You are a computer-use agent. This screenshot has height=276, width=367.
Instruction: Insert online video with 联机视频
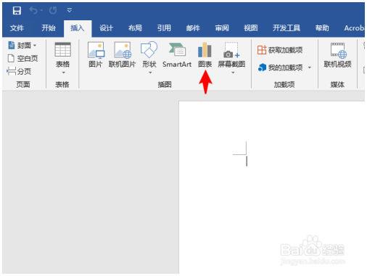pyautogui.click(x=337, y=54)
